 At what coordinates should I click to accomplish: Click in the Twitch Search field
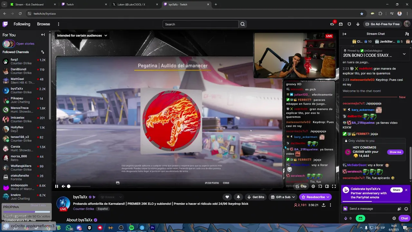[201, 24]
